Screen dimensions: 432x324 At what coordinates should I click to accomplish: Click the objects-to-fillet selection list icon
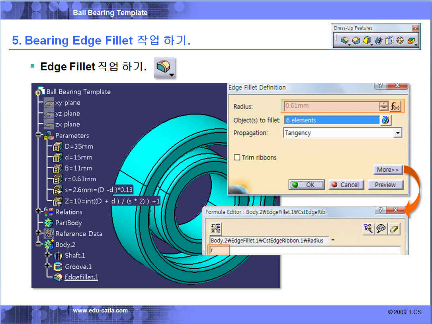pos(385,120)
